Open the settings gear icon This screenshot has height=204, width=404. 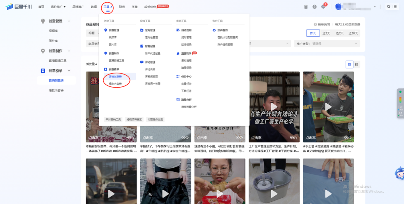click(389, 7)
